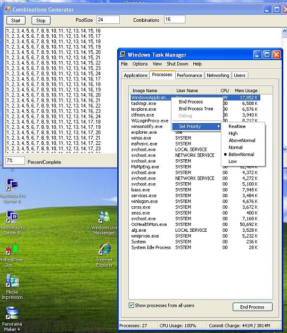287x333 pixels.
Task: Click scroll down arrow in combinations list
Action: coord(284,149)
